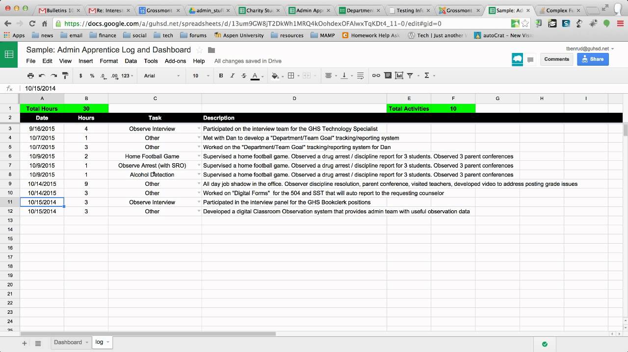Click the Filter toolbar icon
Image resolution: width=628 pixels, height=352 pixels.
tap(411, 75)
